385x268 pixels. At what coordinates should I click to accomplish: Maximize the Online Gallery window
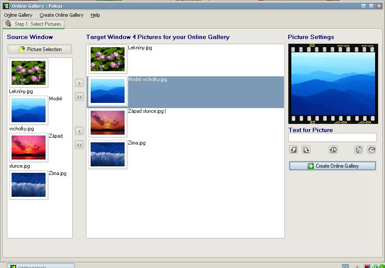click(x=371, y=6)
